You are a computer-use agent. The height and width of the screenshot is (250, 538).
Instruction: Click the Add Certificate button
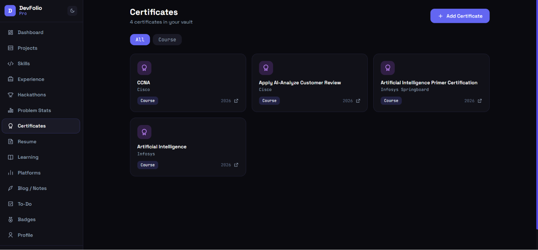tap(460, 16)
